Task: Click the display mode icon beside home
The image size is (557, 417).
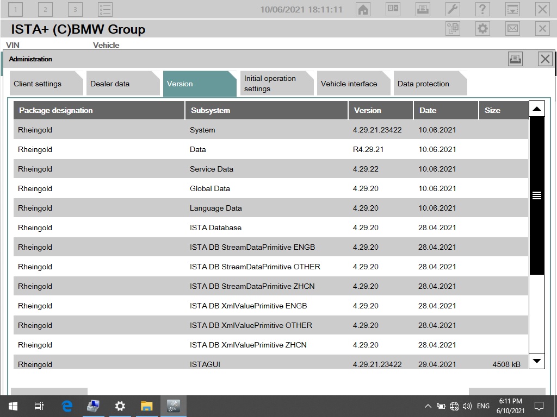Action: pos(393,9)
